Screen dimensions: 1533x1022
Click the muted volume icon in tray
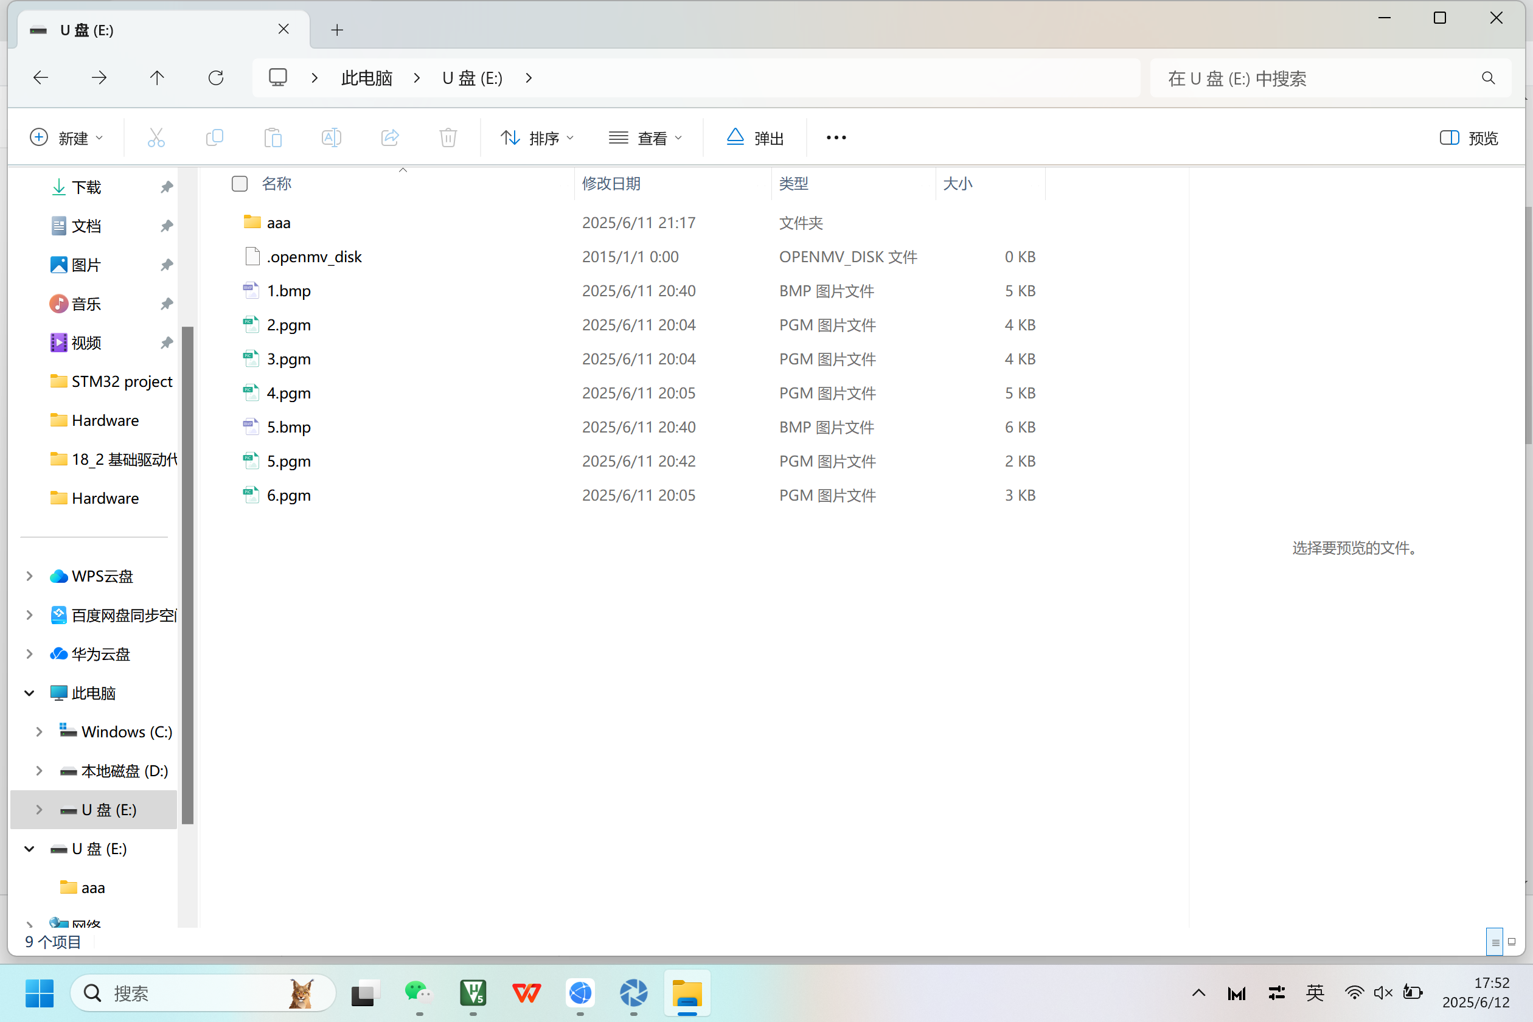pyautogui.click(x=1382, y=993)
